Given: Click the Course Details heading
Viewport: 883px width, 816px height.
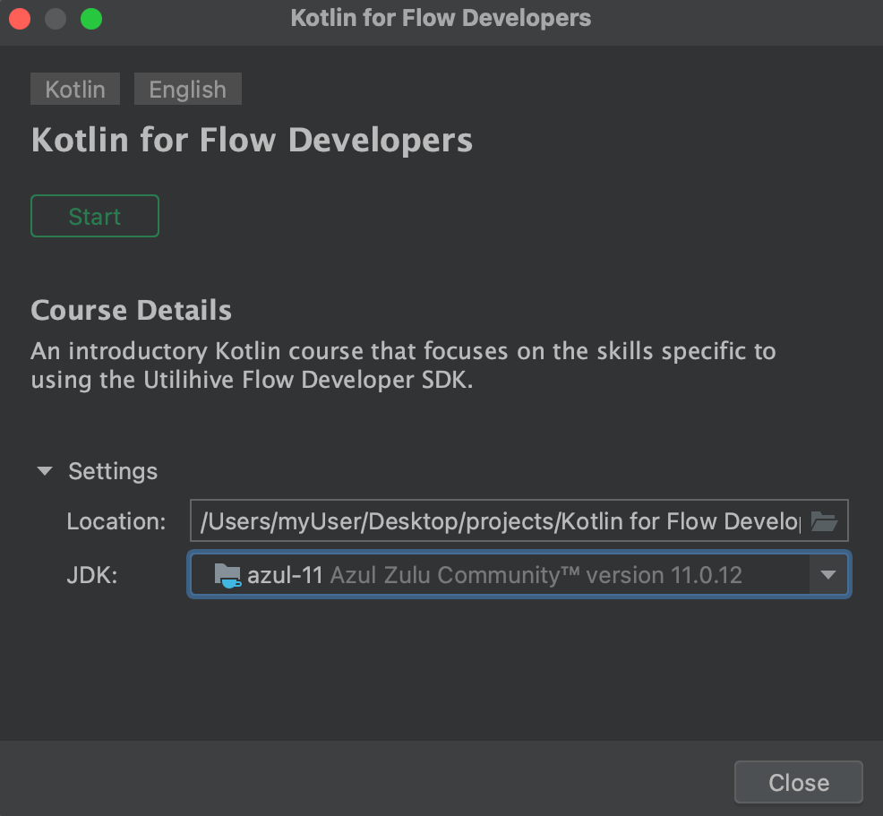Looking at the screenshot, I should pyautogui.click(x=131, y=309).
